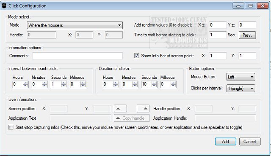
Task: Click the 'Button options:' label
Action: click(x=202, y=69)
